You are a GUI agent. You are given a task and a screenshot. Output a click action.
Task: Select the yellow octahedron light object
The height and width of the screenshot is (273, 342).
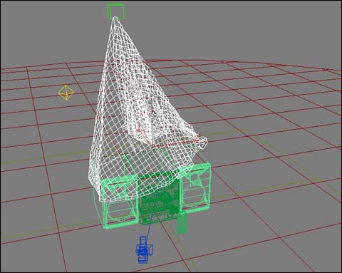click(66, 93)
